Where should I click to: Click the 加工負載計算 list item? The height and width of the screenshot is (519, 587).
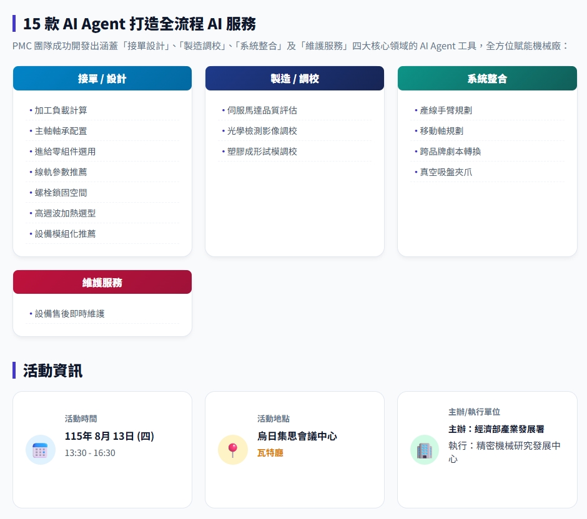[x=102, y=110]
